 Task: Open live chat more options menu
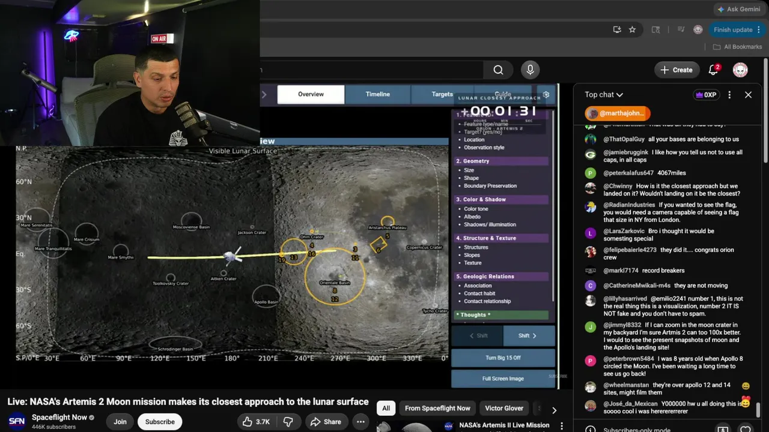point(729,95)
